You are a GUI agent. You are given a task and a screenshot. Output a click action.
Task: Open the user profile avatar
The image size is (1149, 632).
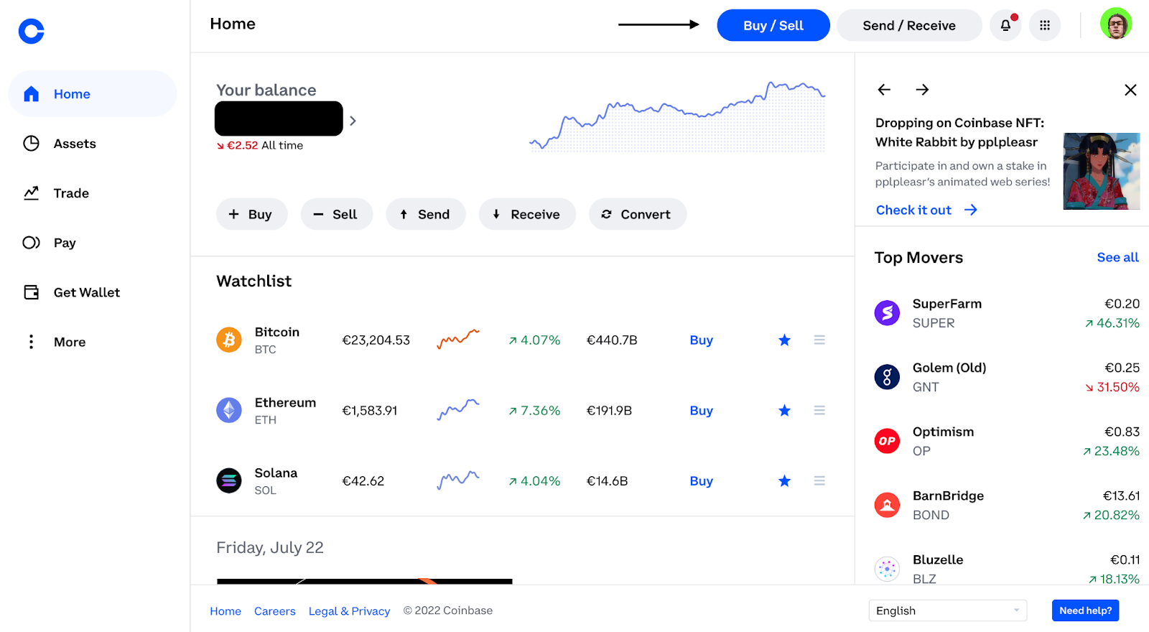click(1116, 24)
